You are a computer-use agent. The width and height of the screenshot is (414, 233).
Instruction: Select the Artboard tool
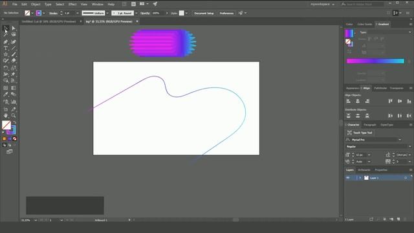6,109
